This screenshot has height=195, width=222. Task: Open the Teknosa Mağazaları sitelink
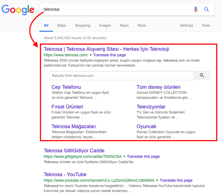(x=74, y=127)
